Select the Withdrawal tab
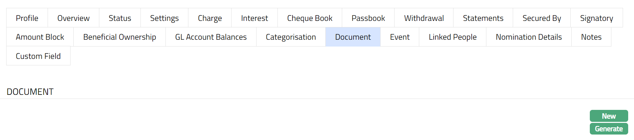Viewport: 634px width, 140px height. [424, 18]
